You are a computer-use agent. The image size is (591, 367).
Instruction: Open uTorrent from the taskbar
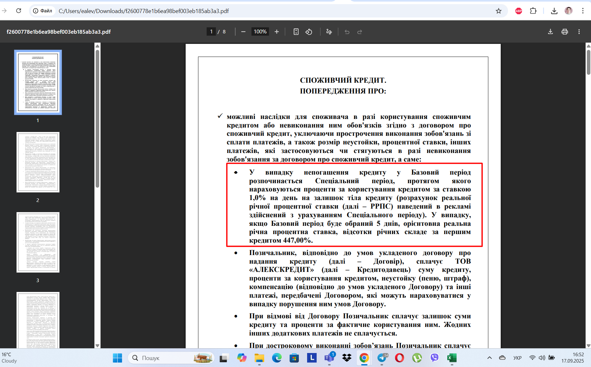[x=417, y=358]
